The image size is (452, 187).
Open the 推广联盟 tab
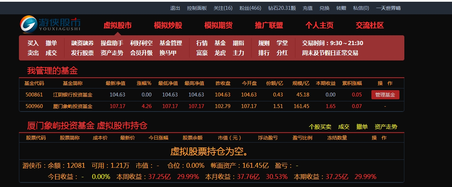click(x=269, y=25)
